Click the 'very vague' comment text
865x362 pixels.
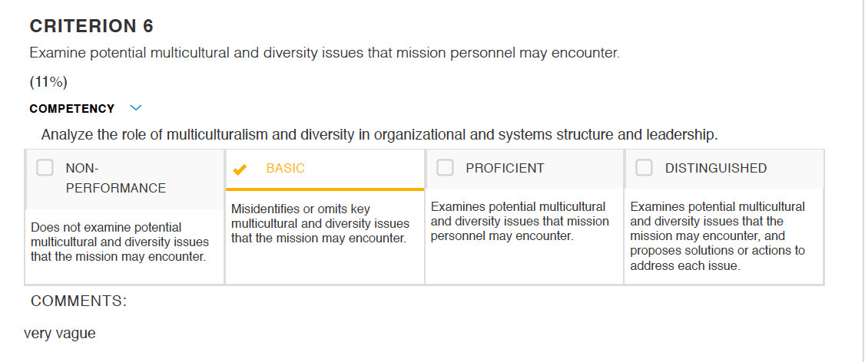click(x=60, y=334)
